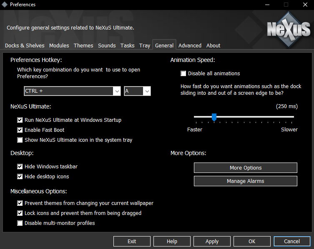Select the Themes tab
Viewport: 314px width, 249px height.
83,46
